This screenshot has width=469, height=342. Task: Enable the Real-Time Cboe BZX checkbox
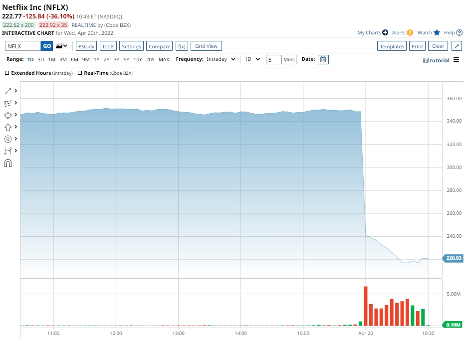click(80, 73)
